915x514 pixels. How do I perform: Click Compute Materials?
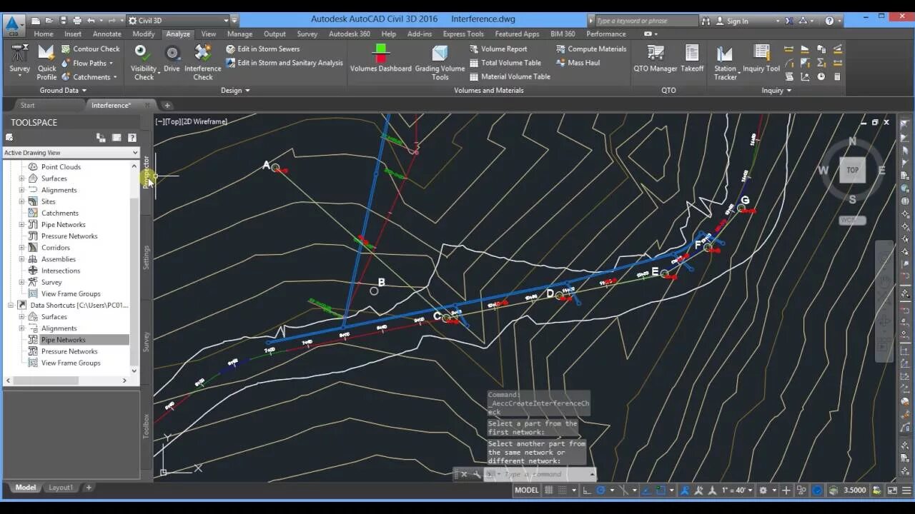pos(591,49)
